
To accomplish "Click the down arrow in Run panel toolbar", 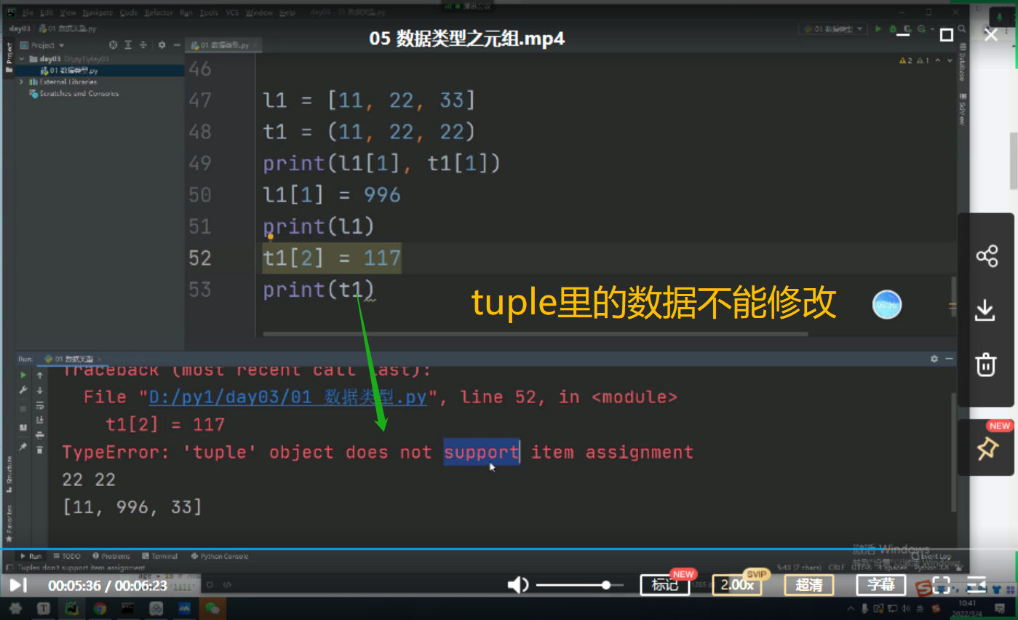I will pyautogui.click(x=39, y=391).
